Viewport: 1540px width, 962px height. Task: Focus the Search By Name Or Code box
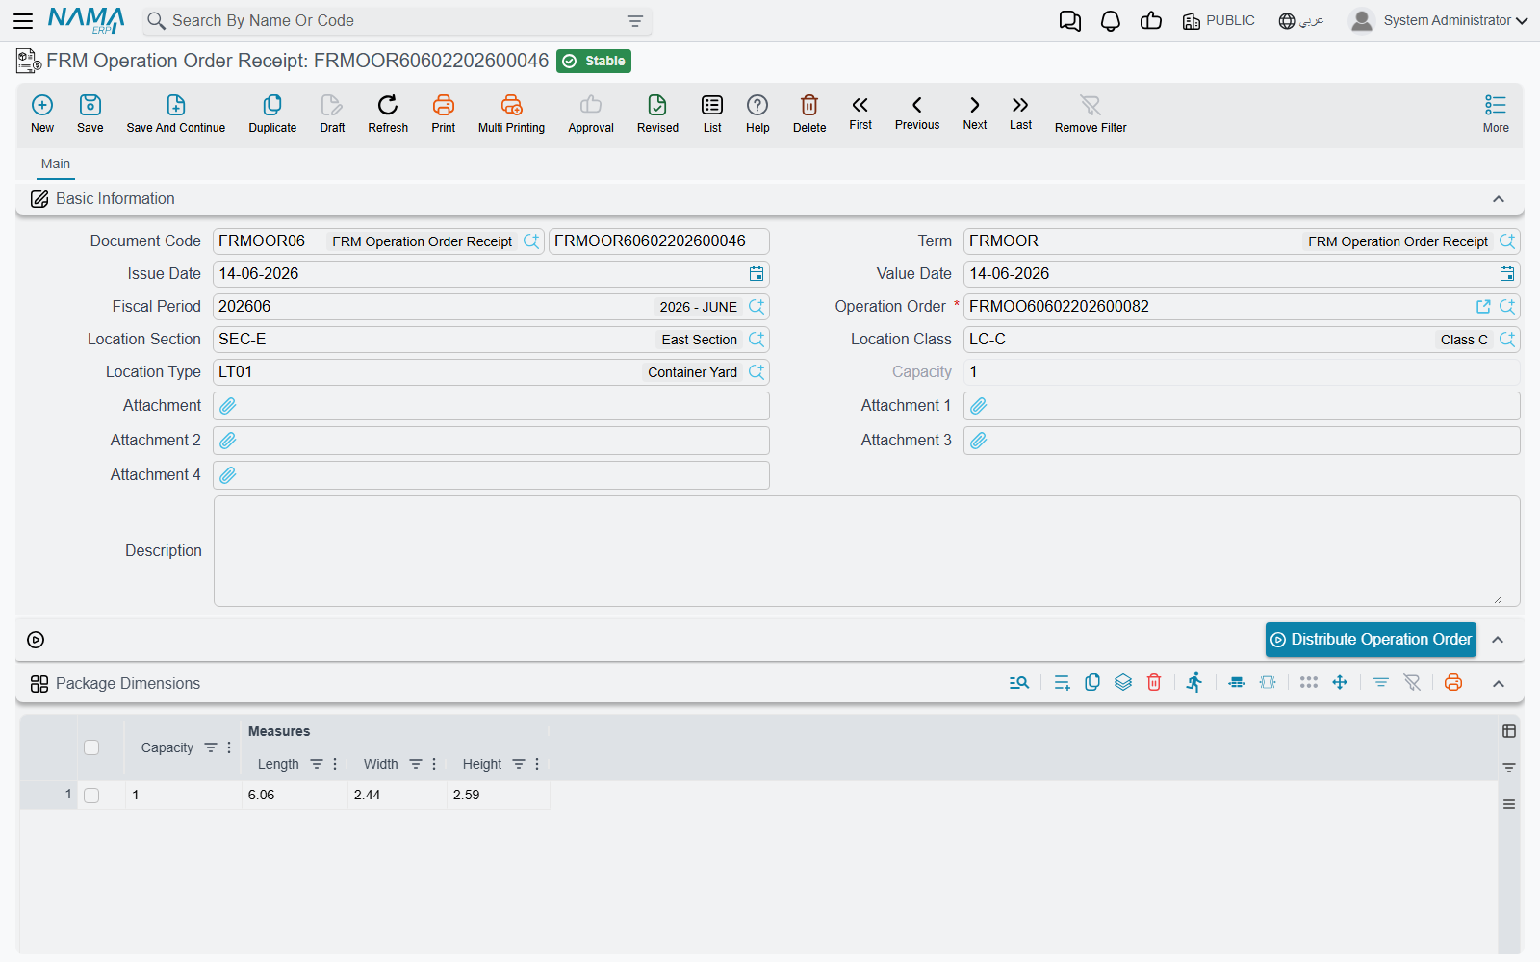[397, 21]
